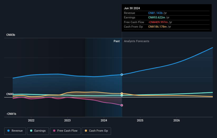Click the Cash From Op label in tooltip
Screen dimensions: 217x138
point(133,27)
